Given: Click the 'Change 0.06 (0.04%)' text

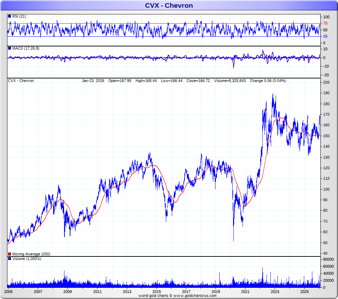Looking at the screenshot, I should click(x=268, y=81).
